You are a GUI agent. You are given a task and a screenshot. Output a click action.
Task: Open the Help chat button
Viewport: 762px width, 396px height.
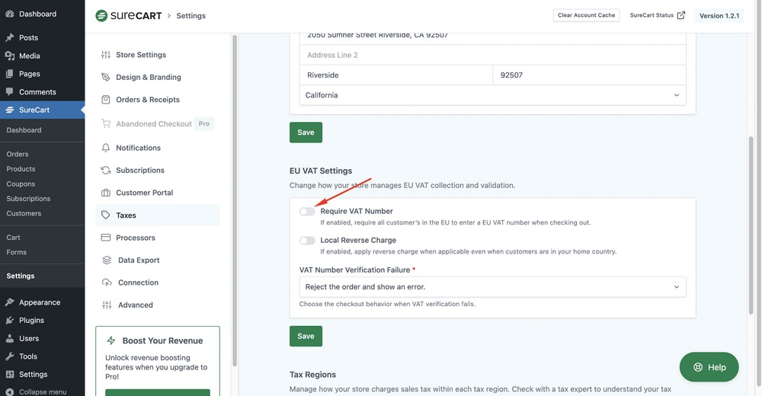(709, 367)
